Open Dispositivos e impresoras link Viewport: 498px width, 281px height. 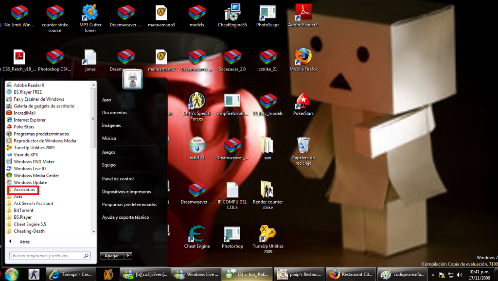[x=126, y=192]
